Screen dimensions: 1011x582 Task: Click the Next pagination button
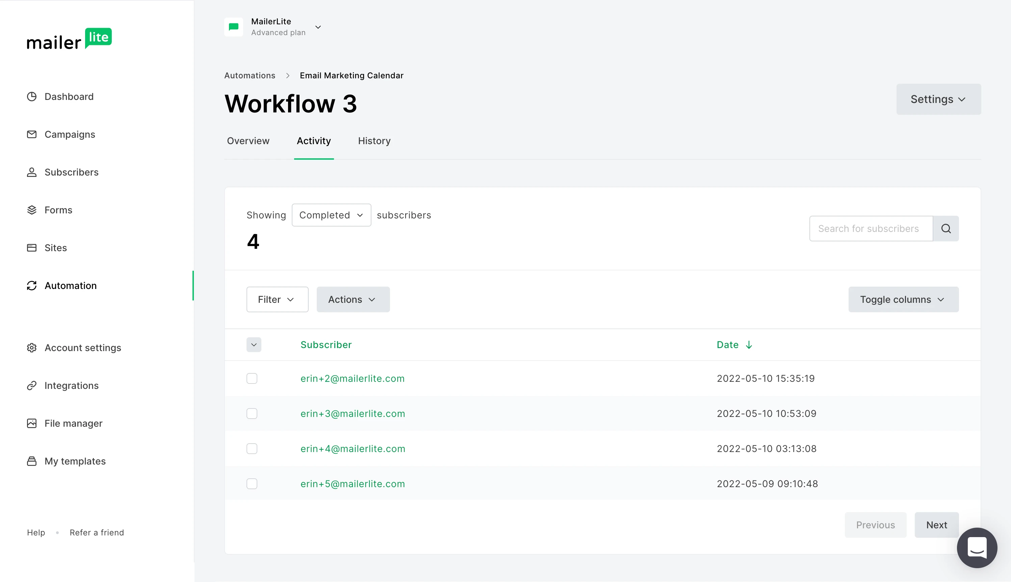coord(936,525)
